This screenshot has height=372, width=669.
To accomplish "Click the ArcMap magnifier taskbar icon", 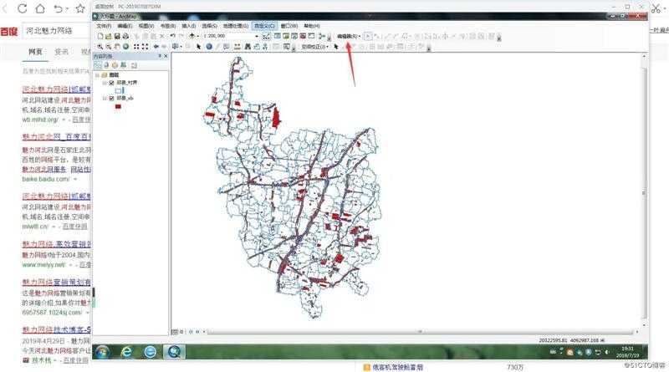I will click(x=174, y=352).
